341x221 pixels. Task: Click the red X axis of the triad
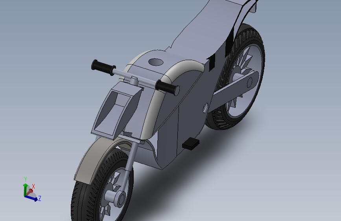pos(29,192)
